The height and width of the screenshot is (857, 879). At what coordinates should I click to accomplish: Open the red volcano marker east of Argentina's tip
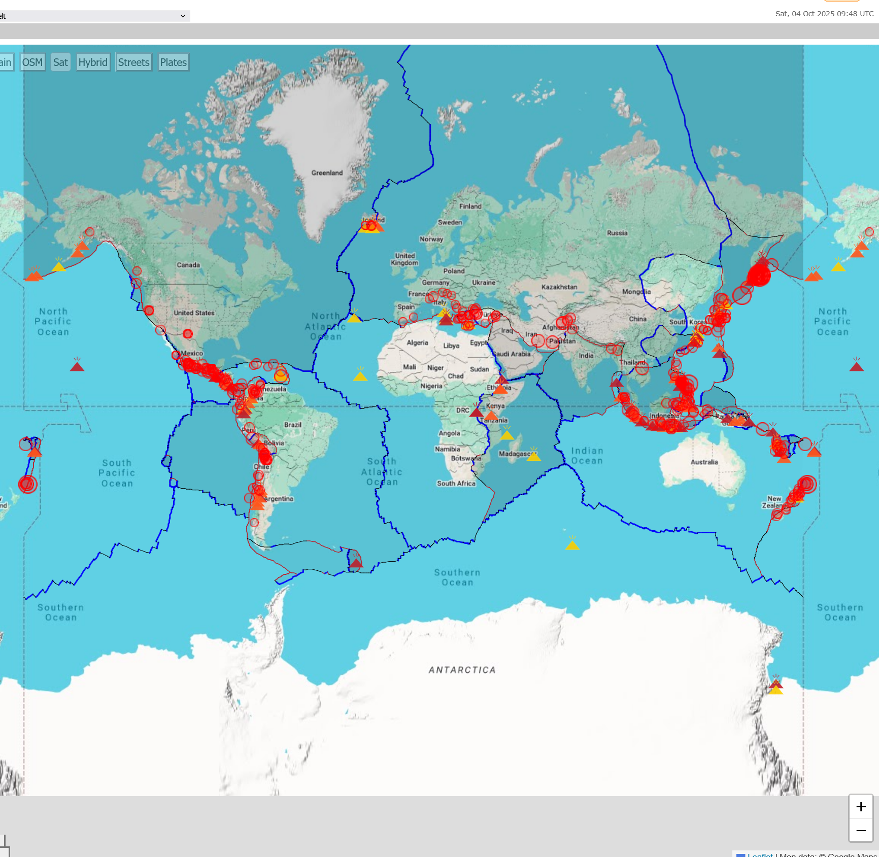point(356,562)
